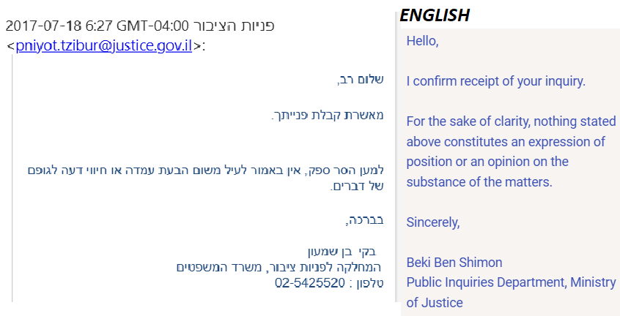
Task: Select the name "Beki Ben Shimon"
Action: point(454,262)
